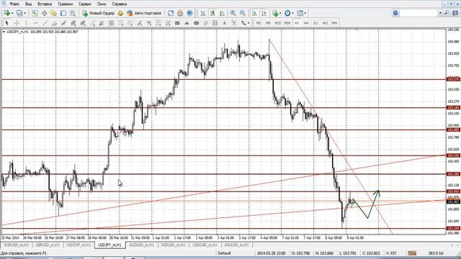Viewport: 461px width, 259px height.
Task: Switch chart to H4 timeframe
Action: click(x=306, y=23)
